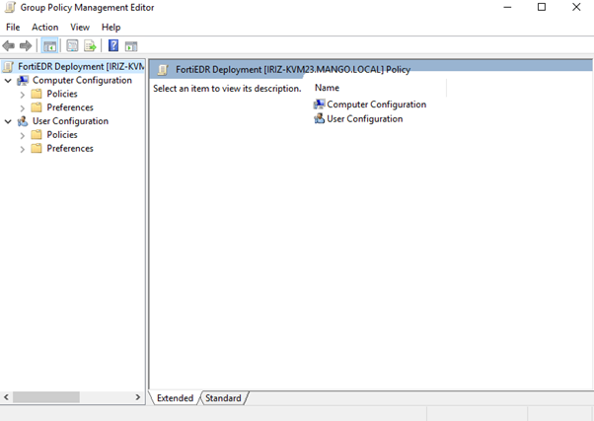594x421 pixels.
Task: Switch to the Extended tab
Action: point(175,398)
